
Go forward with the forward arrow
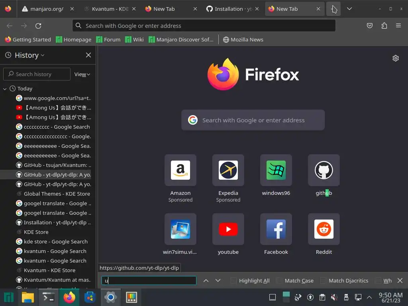(24, 26)
